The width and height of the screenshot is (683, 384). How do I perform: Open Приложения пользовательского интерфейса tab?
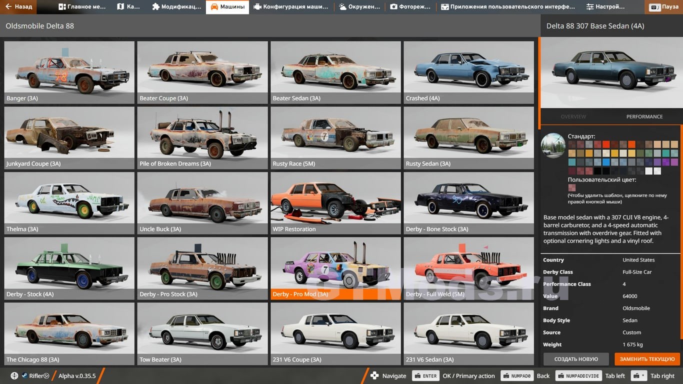508,7
